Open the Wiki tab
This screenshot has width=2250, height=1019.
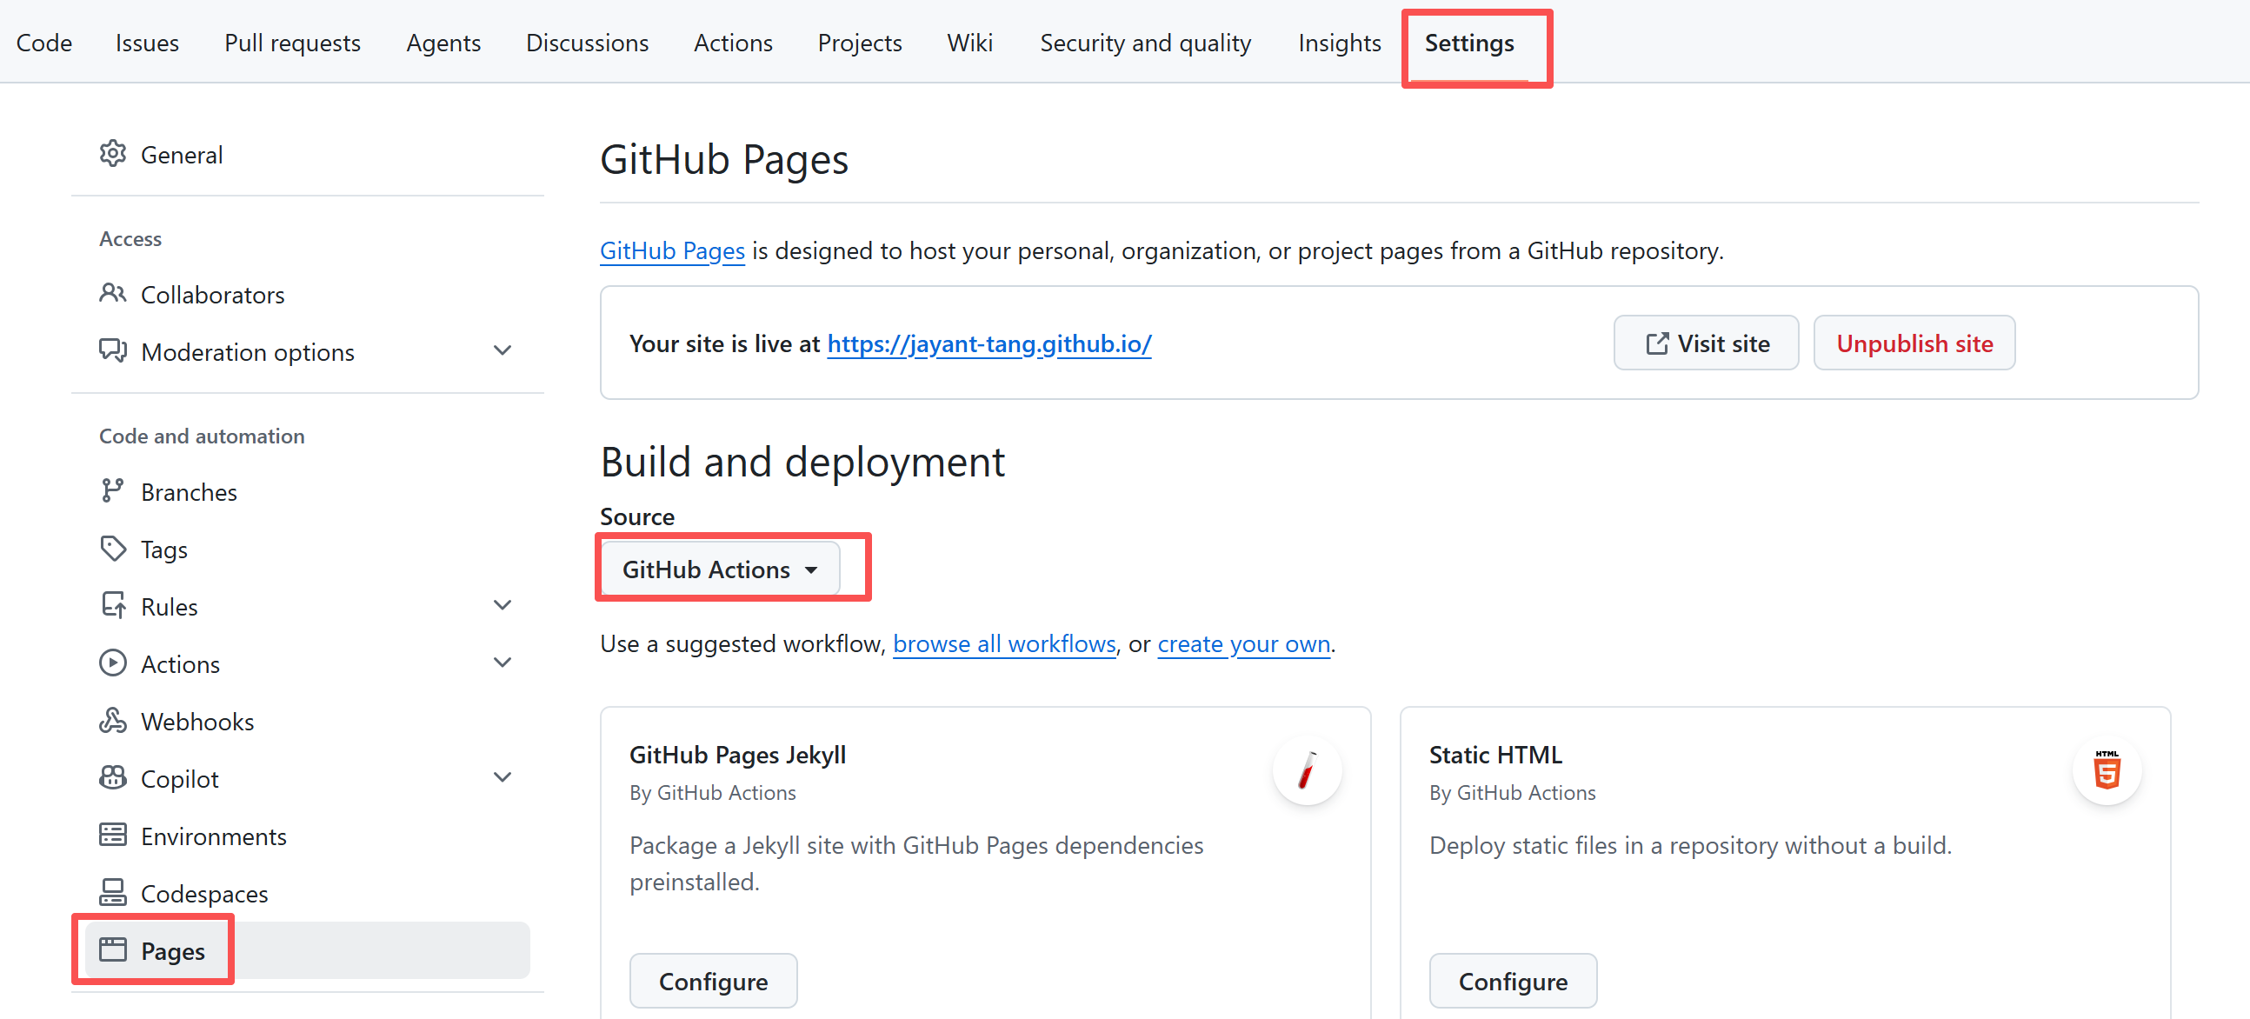969,43
